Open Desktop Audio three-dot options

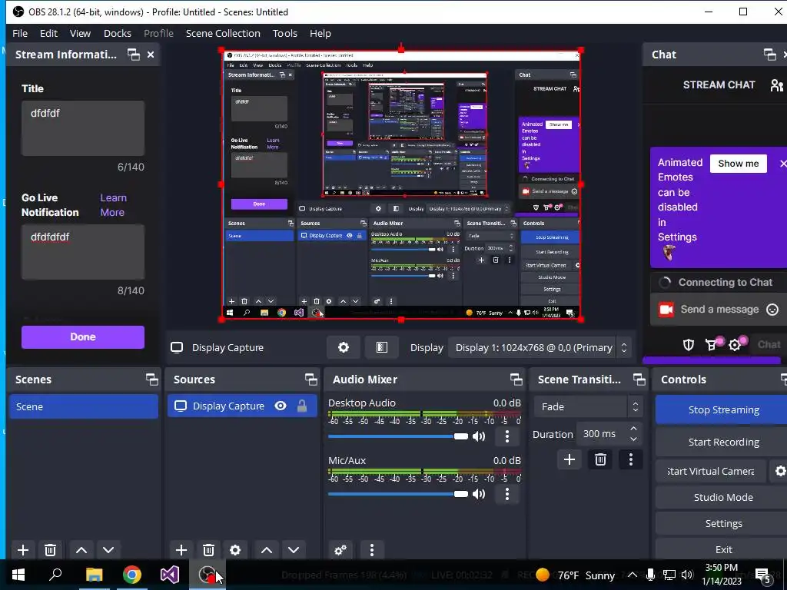pyautogui.click(x=507, y=436)
